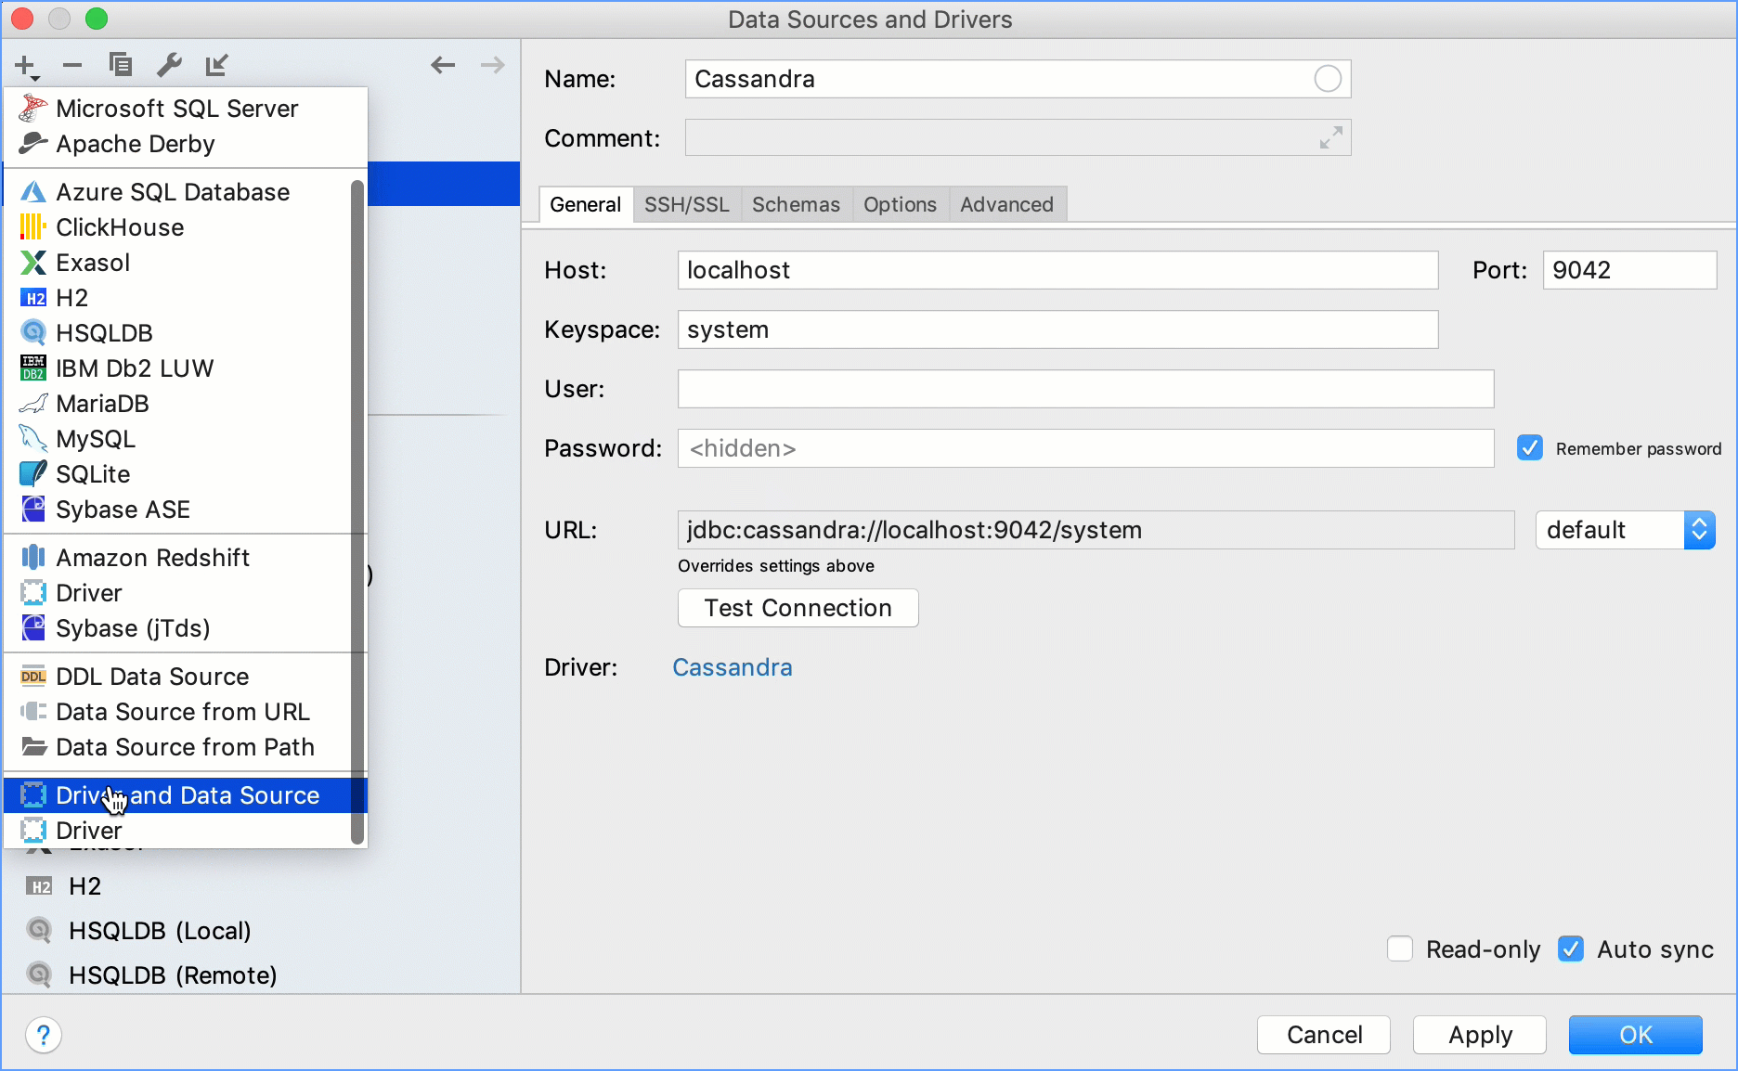Switch to the Options tab

(x=900, y=204)
